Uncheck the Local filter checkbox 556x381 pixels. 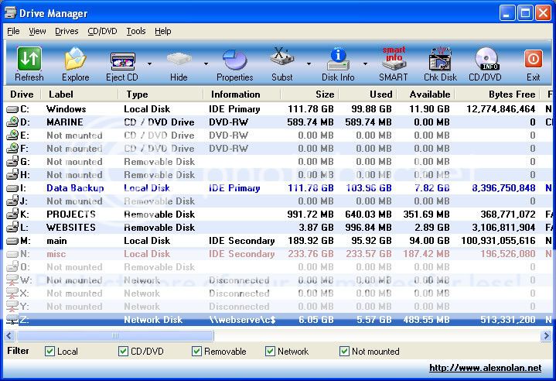(x=50, y=352)
